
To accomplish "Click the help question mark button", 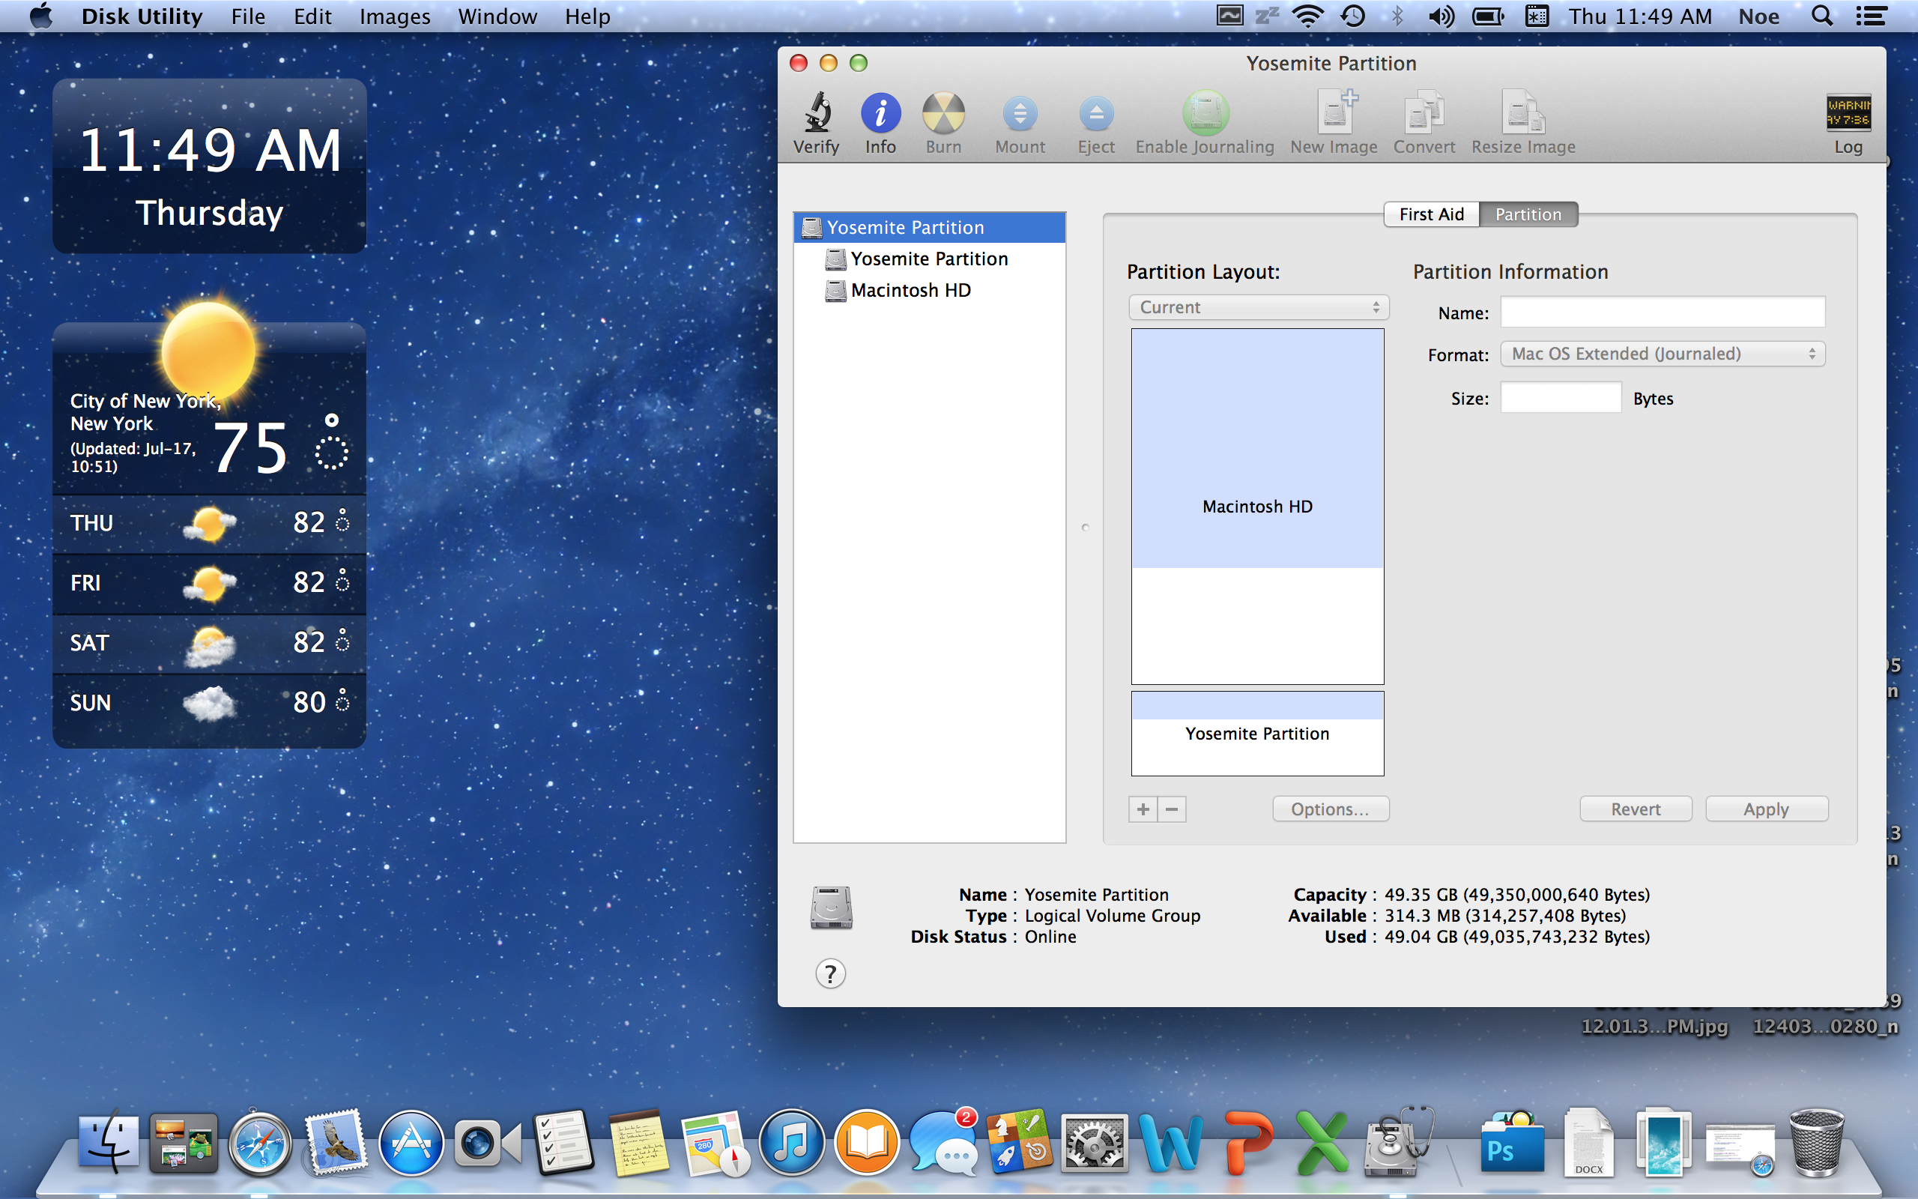I will click(831, 973).
